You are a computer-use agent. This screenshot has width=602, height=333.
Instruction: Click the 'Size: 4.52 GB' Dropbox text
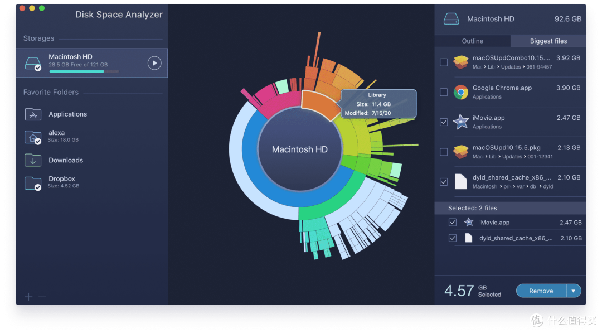coord(64,186)
